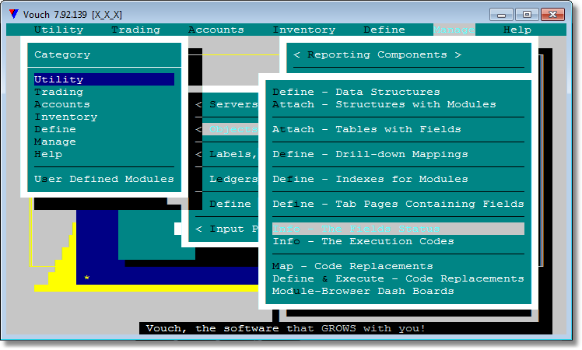Click the Vouch red triangle title icon

(x=14, y=14)
